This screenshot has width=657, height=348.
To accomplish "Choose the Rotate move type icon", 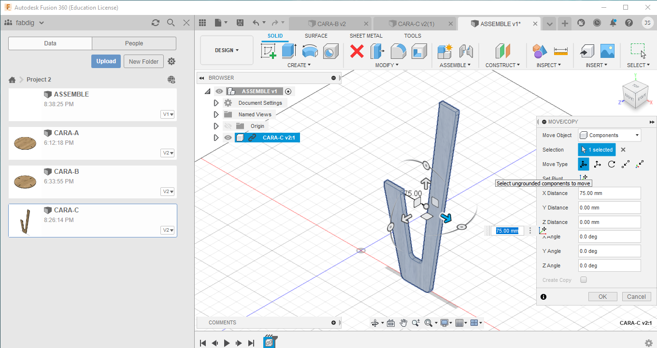I will click(x=612, y=164).
